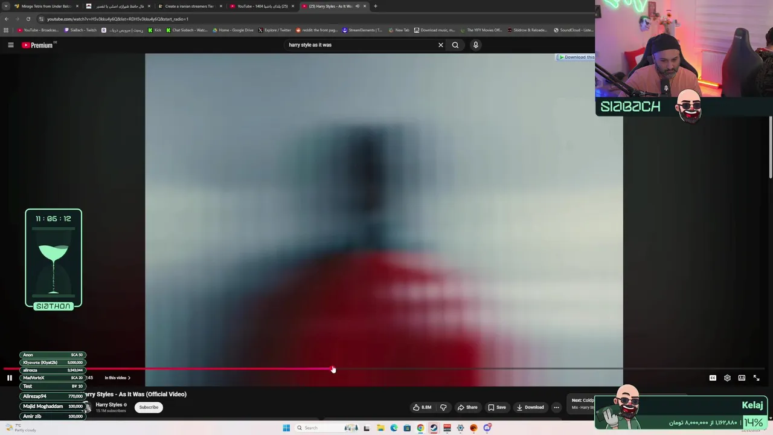Screen dimensions: 773x435
Task: Run the YouTube search magnifier button
Action: coord(455,45)
